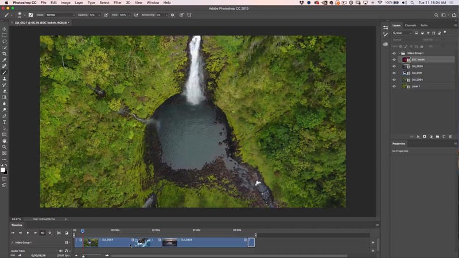Open the Wi-Fi status menu
Viewport: 459px width, 258px height.
(380, 3)
